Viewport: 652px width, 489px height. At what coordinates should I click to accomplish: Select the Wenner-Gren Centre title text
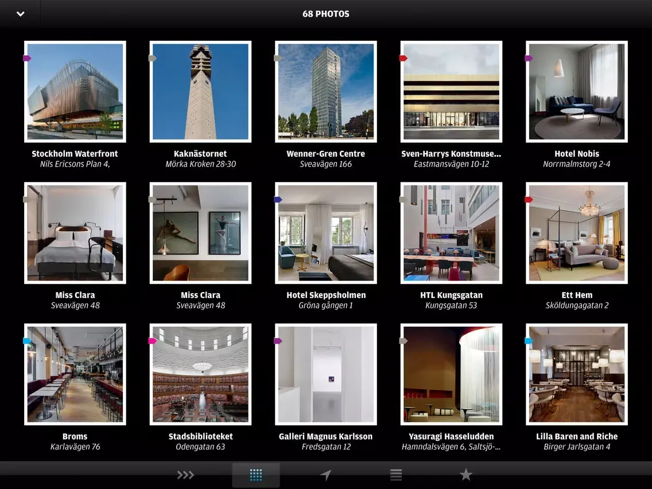click(x=325, y=153)
